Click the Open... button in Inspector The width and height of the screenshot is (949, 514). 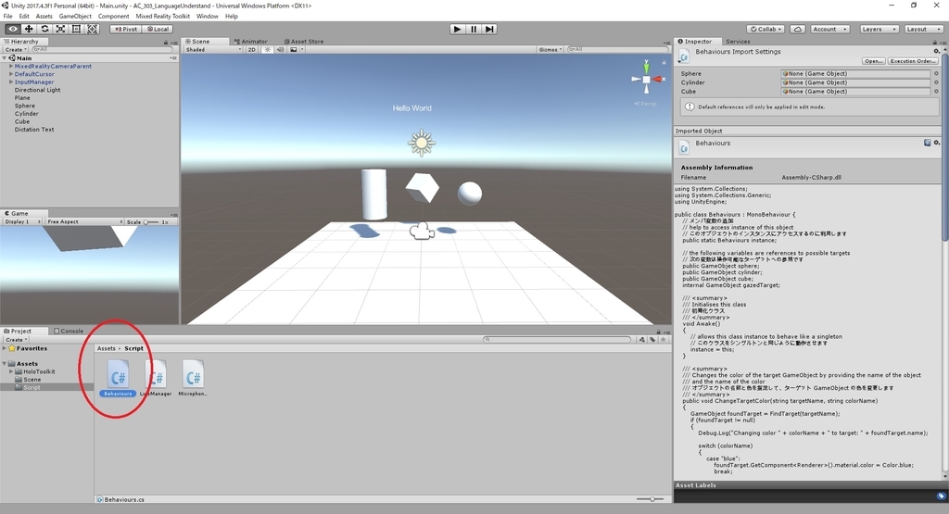point(873,61)
